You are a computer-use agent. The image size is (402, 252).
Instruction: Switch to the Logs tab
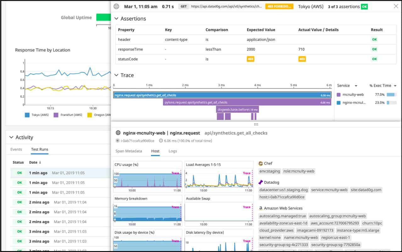(x=173, y=151)
